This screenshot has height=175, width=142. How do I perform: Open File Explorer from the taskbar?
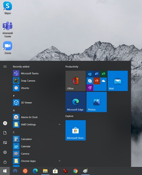[45, 171]
